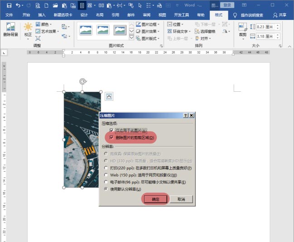Screen dimensions: 294x242
Task: Toggle 删除图片的剪裁区域 checkbox
Action: [111, 138]
